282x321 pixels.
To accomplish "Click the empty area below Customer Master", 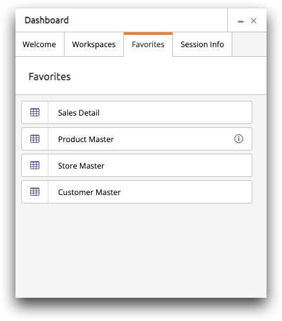I will 141,250.
